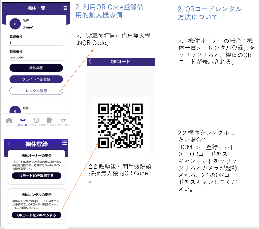Click the heading 2. QRコードレンタル方法について
Image resolution: width=259 pixels, height=229 pixels.
[210, 13]
